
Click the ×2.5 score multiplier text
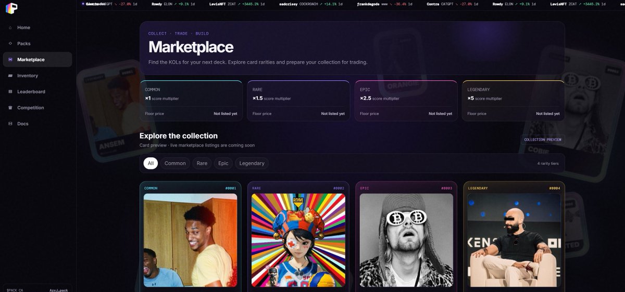pyautogui.click(x=379, y=98)
